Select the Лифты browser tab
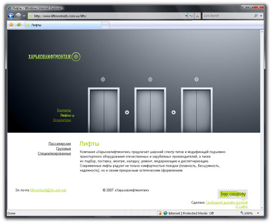271x224 pixels. pyautogui.click(x=64, y=25)
